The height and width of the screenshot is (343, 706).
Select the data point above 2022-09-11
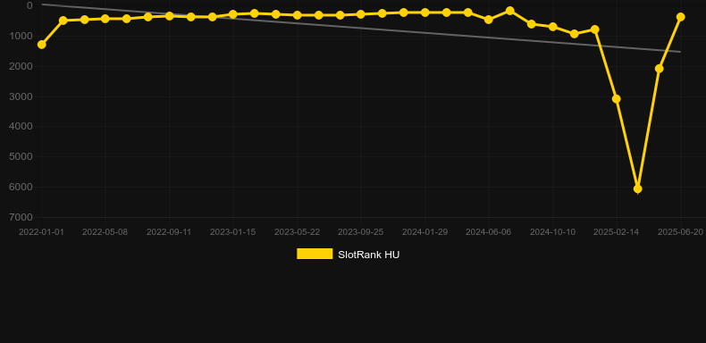169,16
